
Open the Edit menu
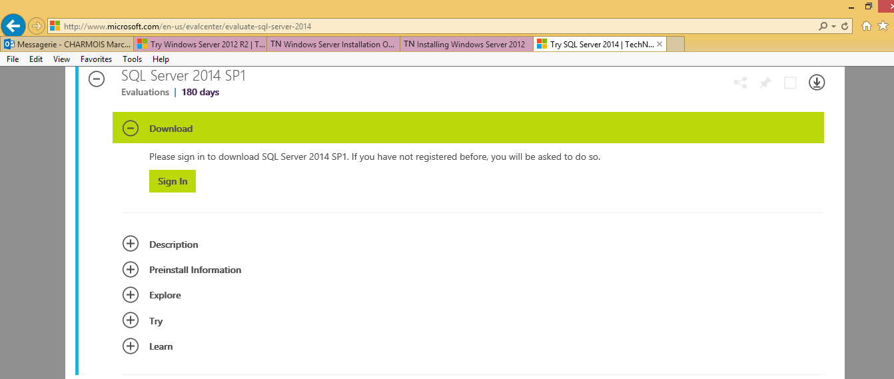coord(36,59)
